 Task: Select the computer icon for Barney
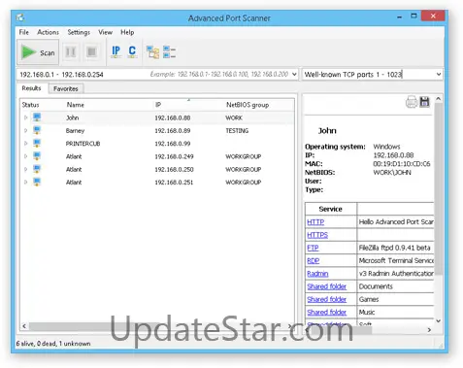37,130
